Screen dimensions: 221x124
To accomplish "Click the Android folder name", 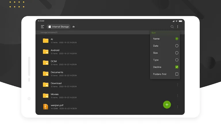I will 55,50.
